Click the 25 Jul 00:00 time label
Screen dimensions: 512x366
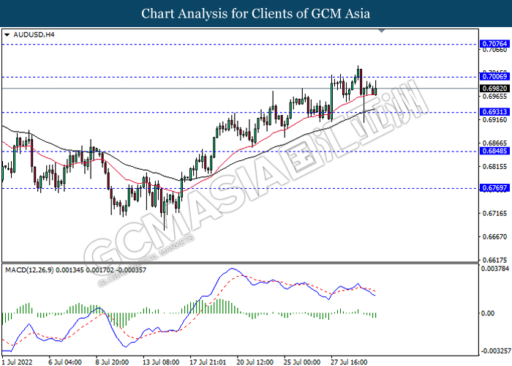point(302,362)
